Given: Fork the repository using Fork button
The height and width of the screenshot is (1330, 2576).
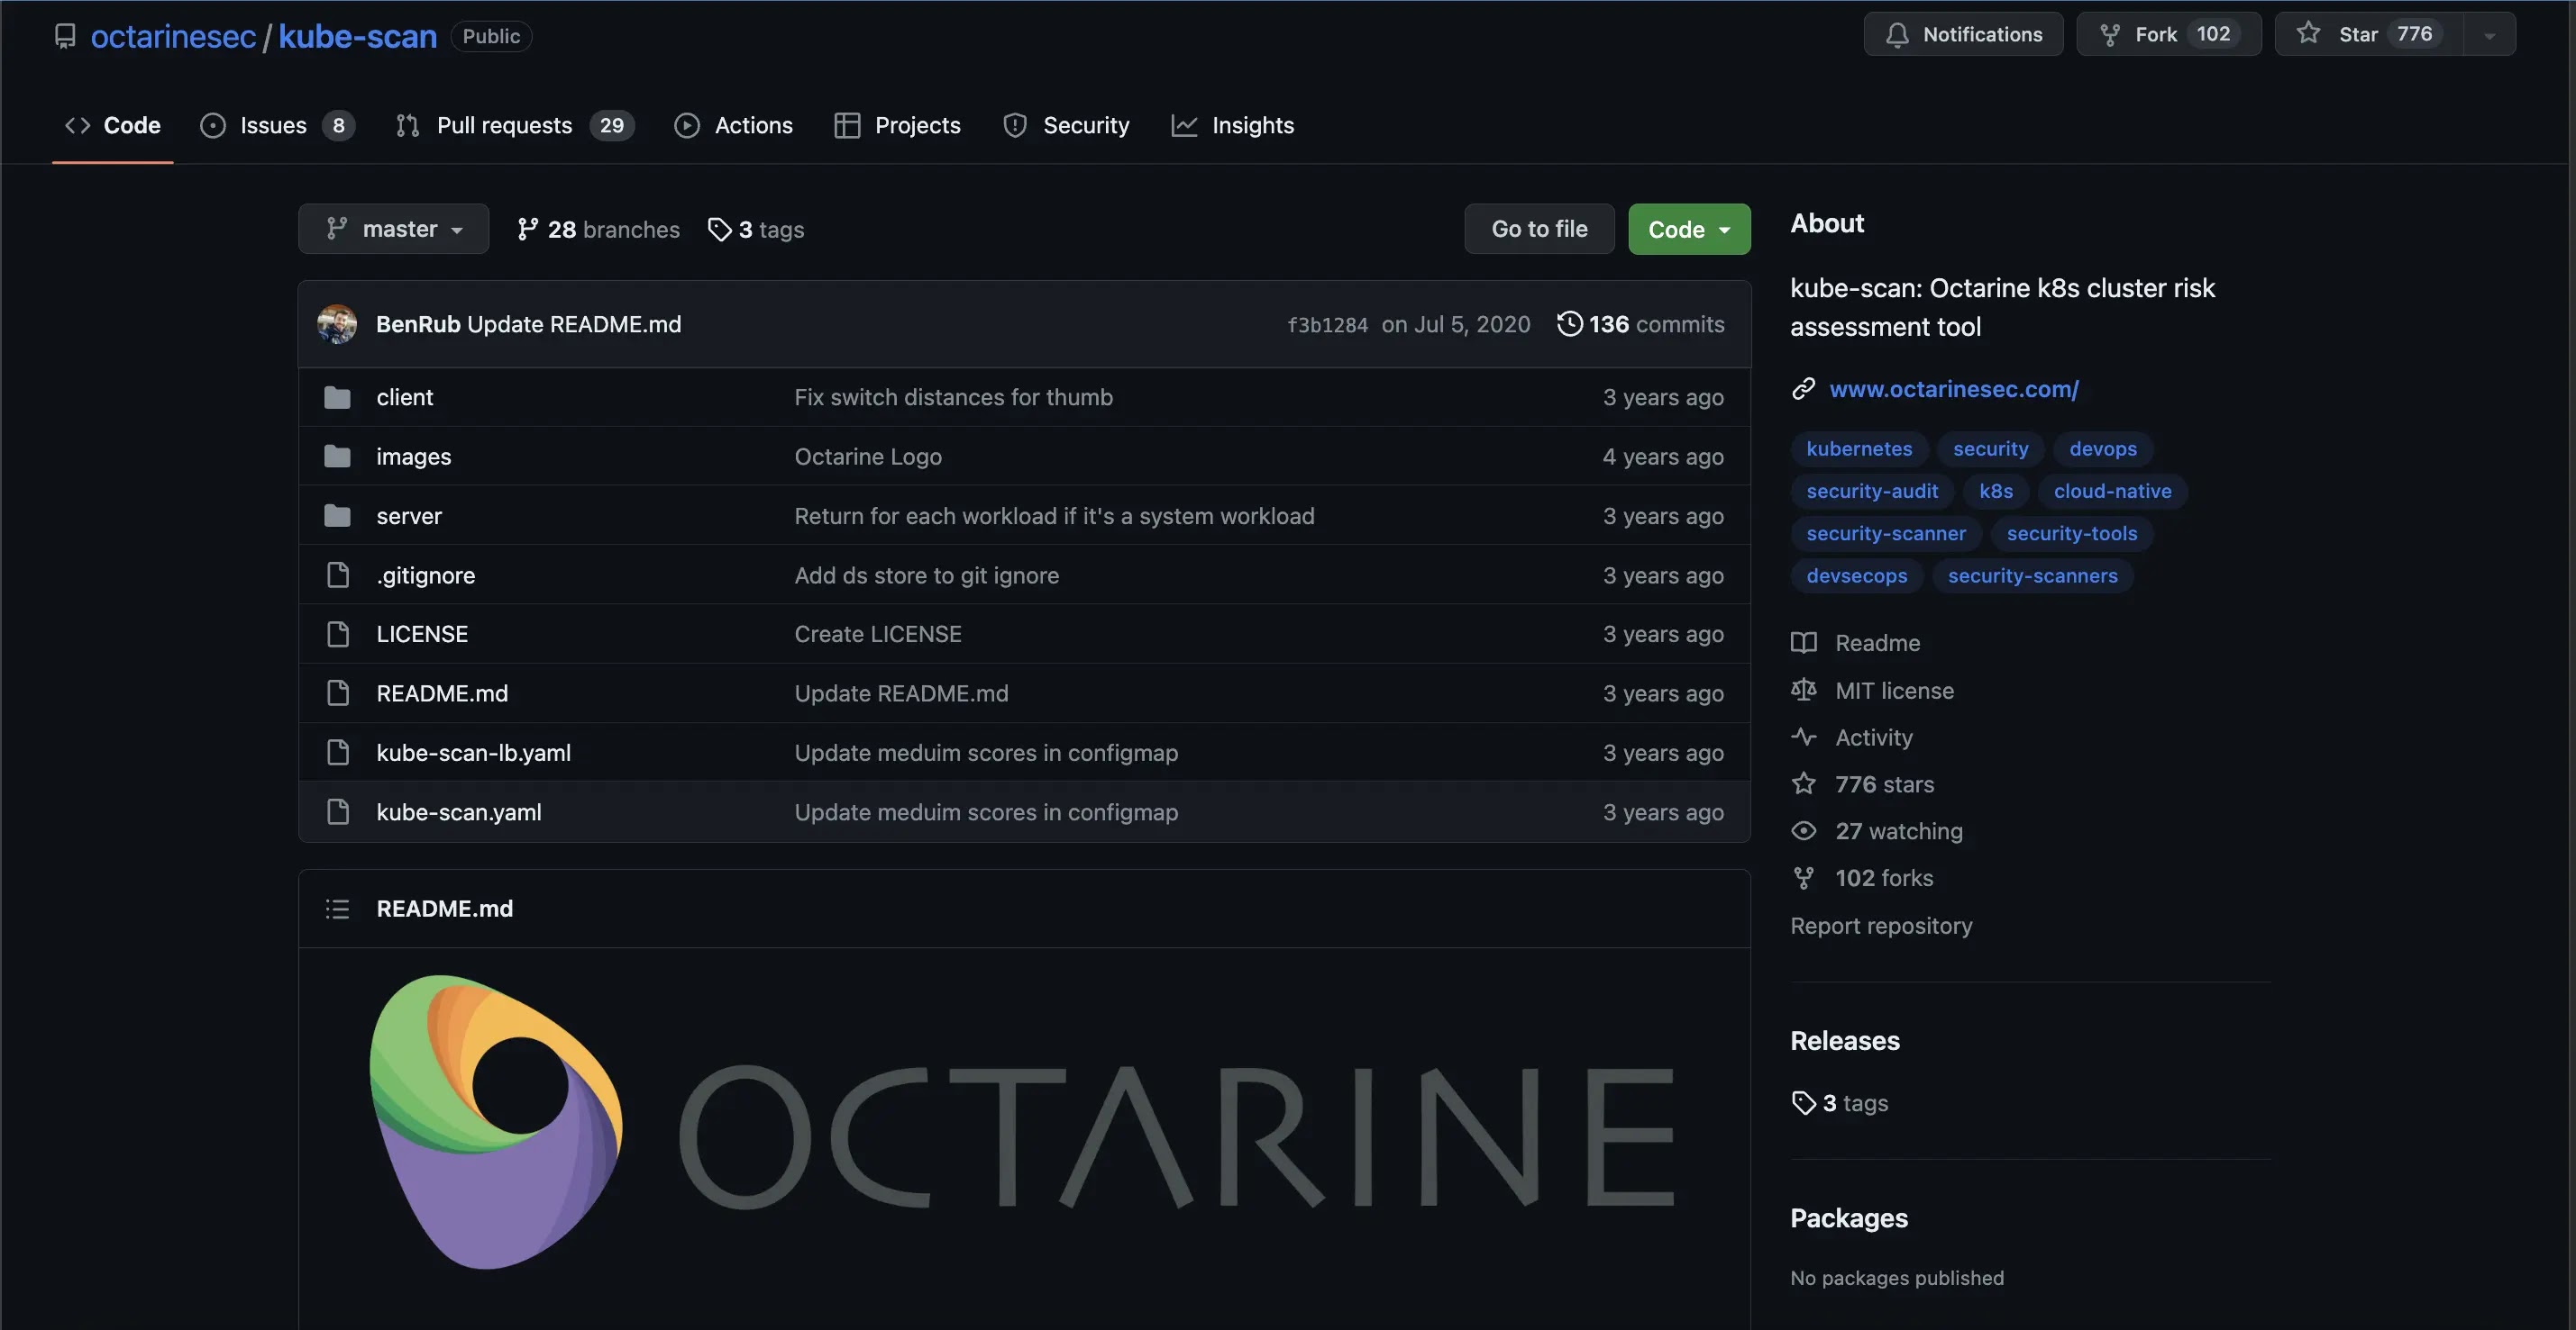Looking at the screenshot, I should click(2168, 34).
